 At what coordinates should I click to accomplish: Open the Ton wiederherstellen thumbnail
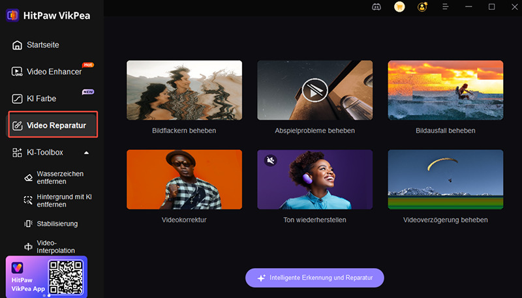point(315,179)
